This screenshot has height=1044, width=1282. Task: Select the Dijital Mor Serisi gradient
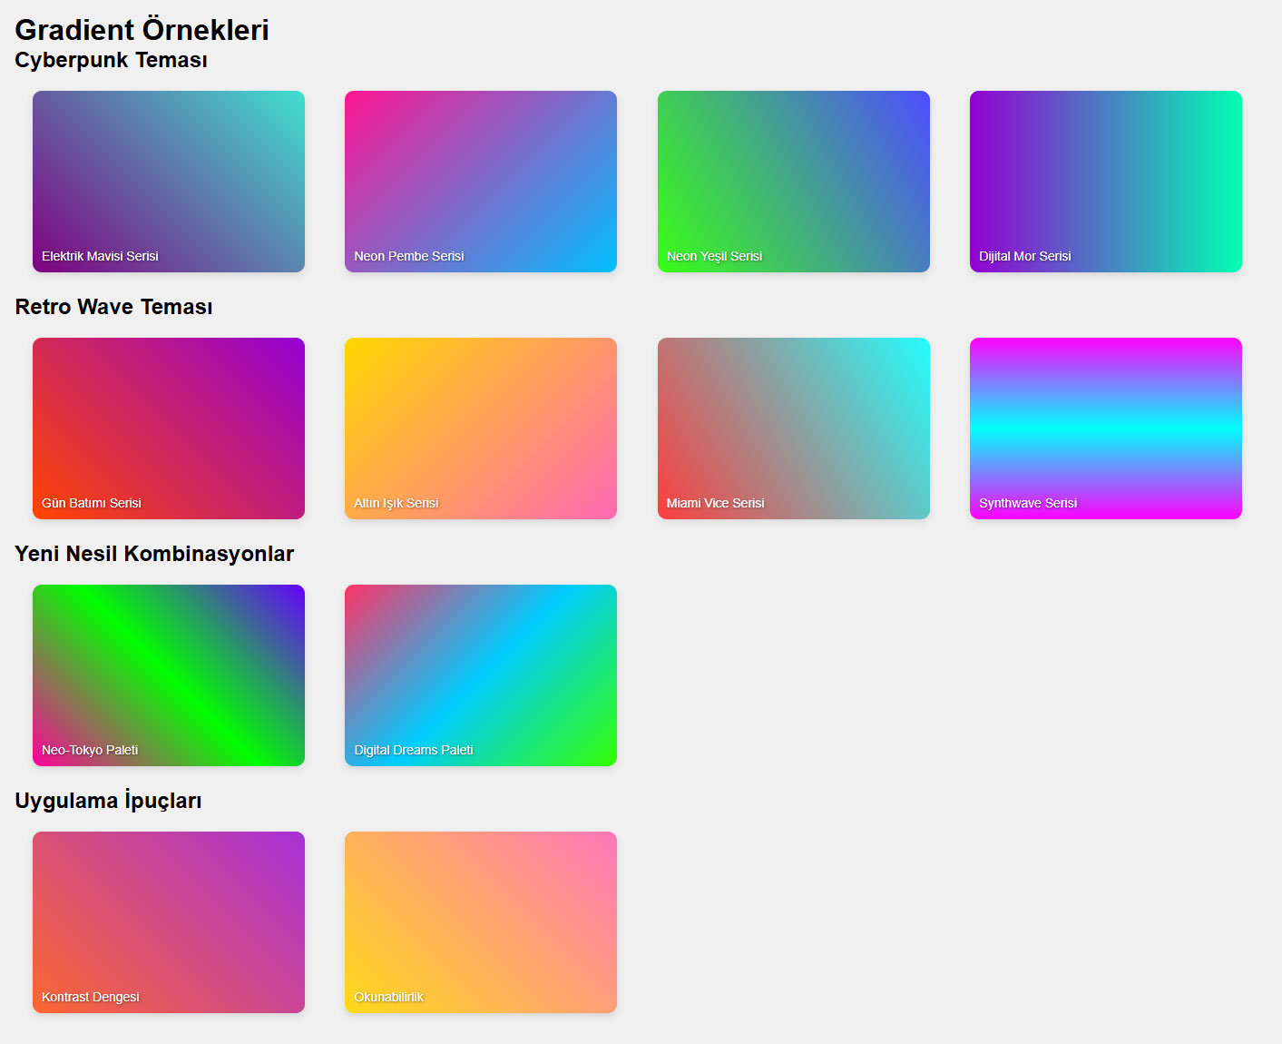[1105, 182]
